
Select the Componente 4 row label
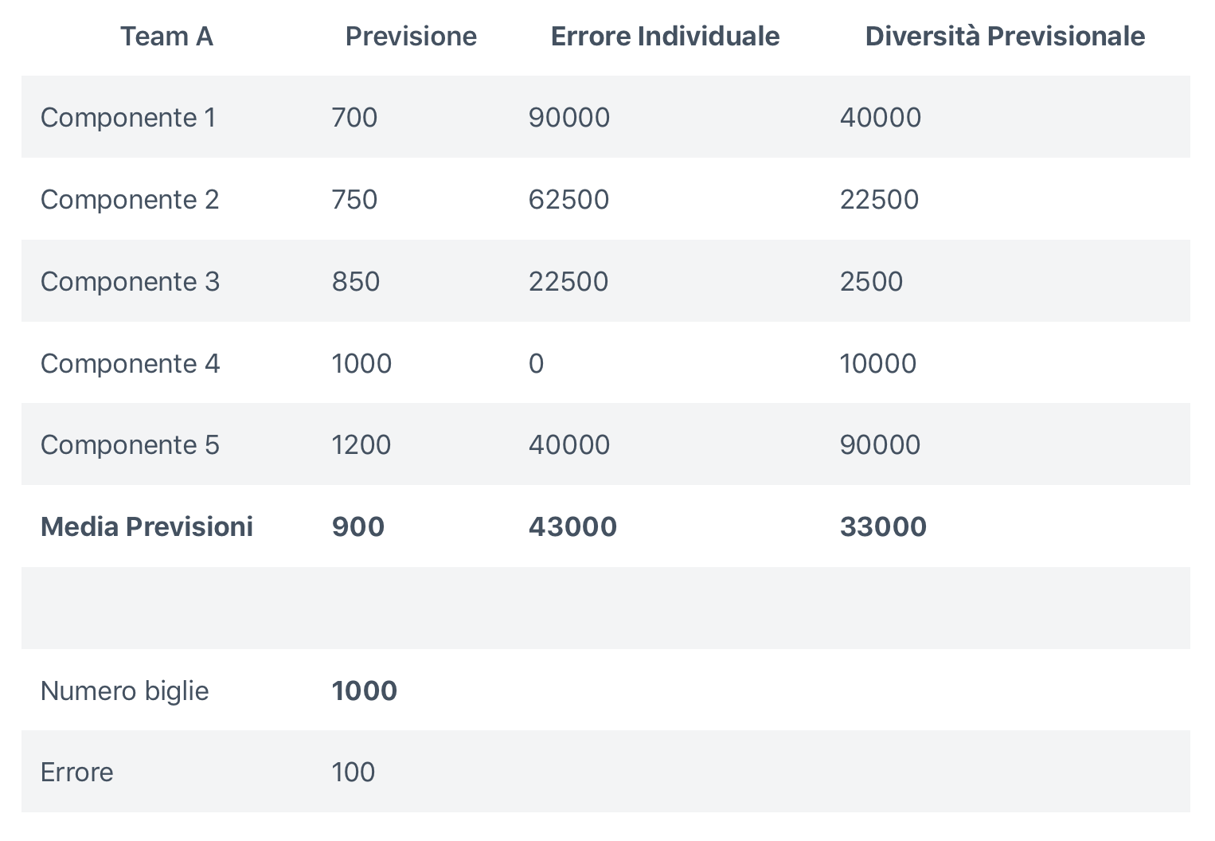click(130, 364)
